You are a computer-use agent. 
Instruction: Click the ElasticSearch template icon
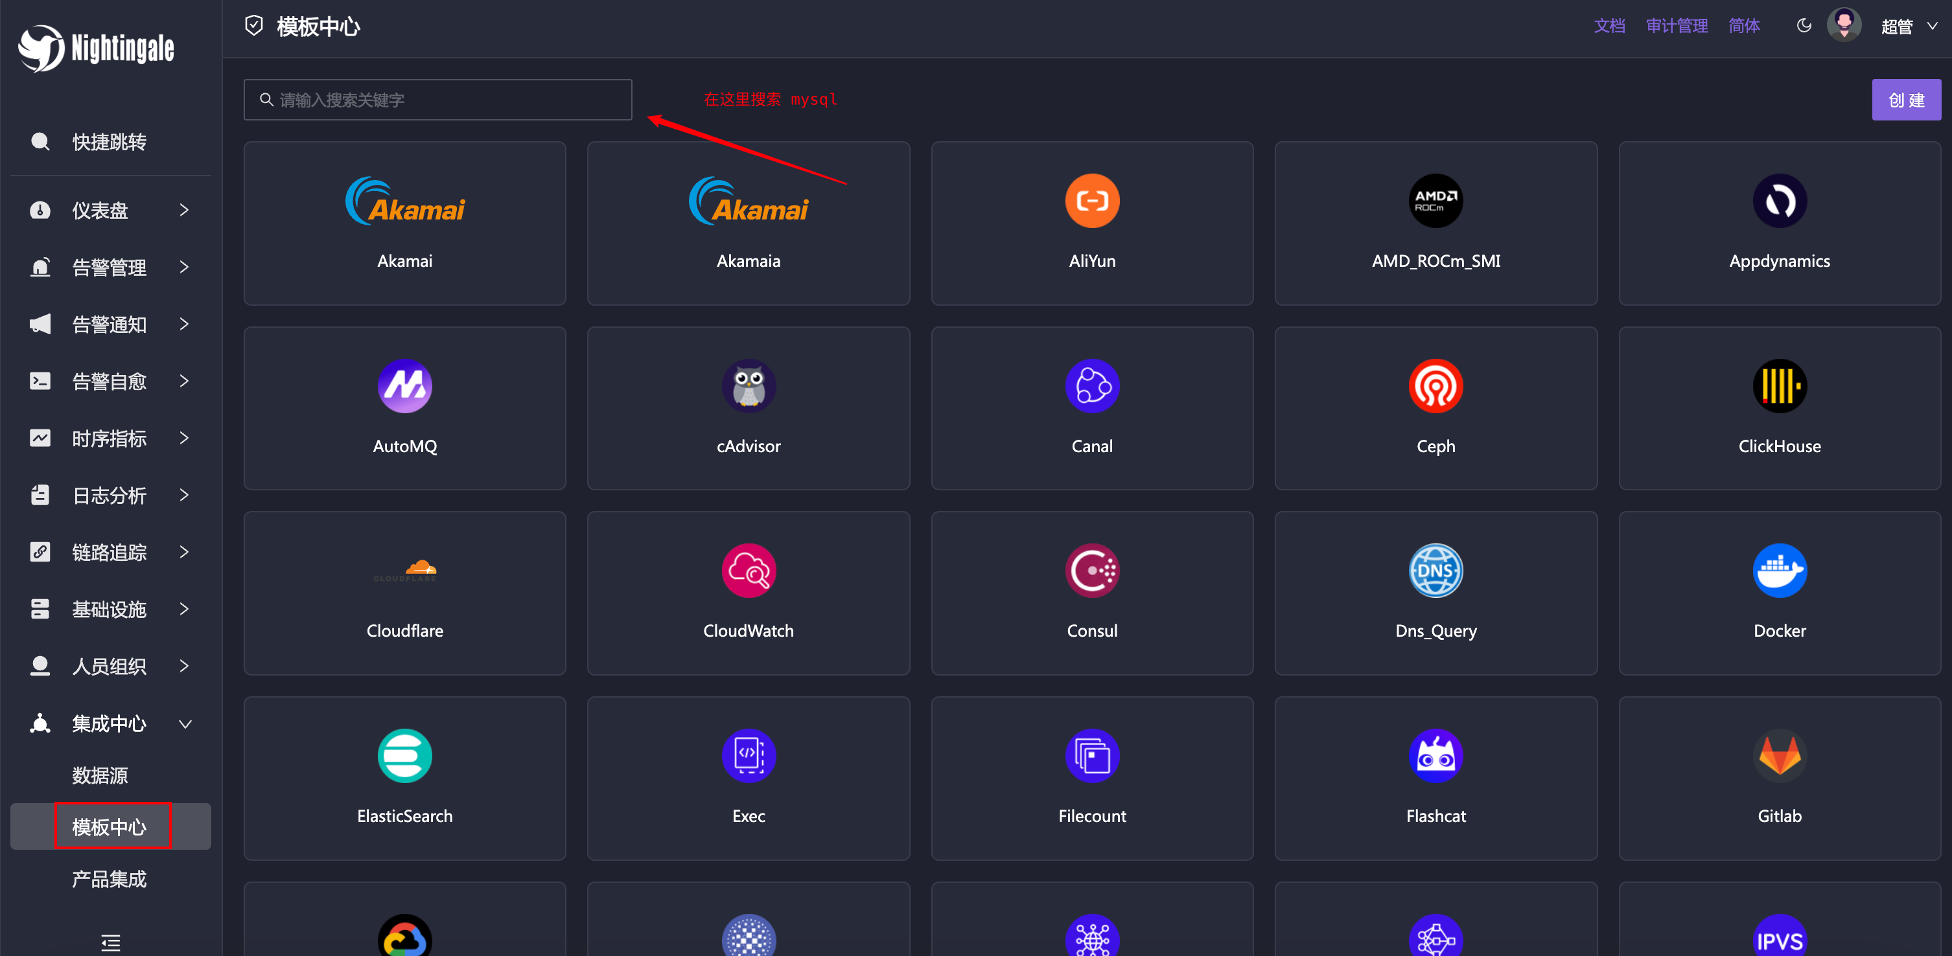404,755
